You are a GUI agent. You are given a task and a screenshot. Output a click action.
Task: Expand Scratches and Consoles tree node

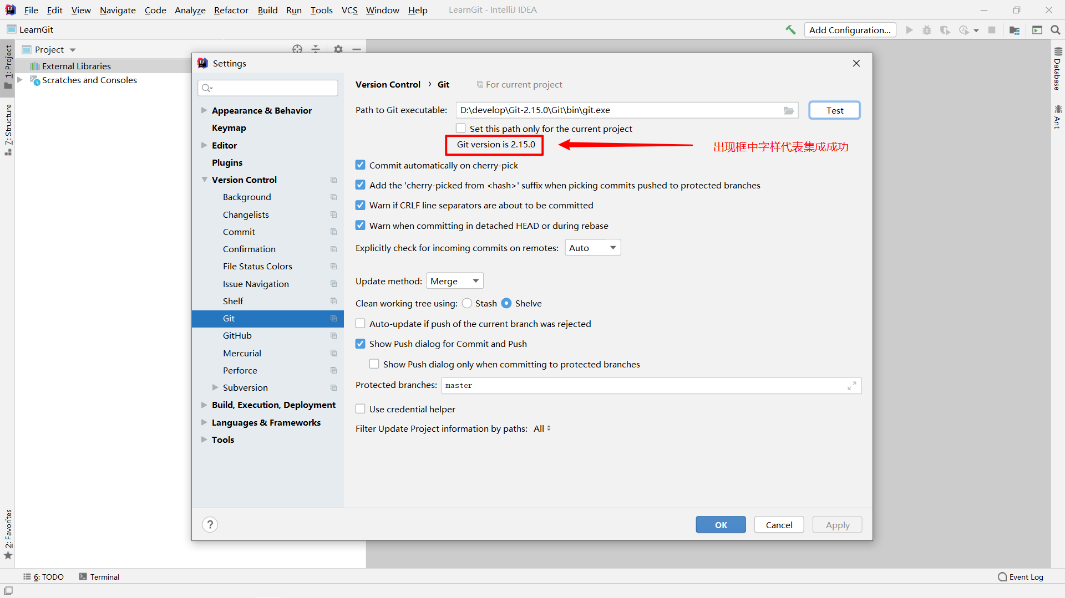pyautogui.click(x=20, y=80)
